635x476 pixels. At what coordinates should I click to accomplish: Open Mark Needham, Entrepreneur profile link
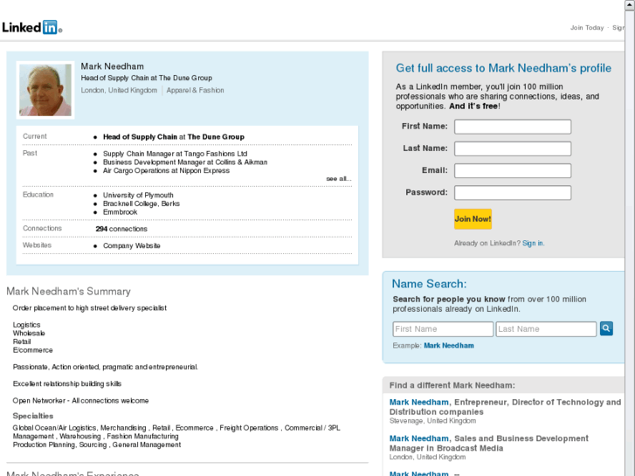pyautogui.click(x=418, y=403)
